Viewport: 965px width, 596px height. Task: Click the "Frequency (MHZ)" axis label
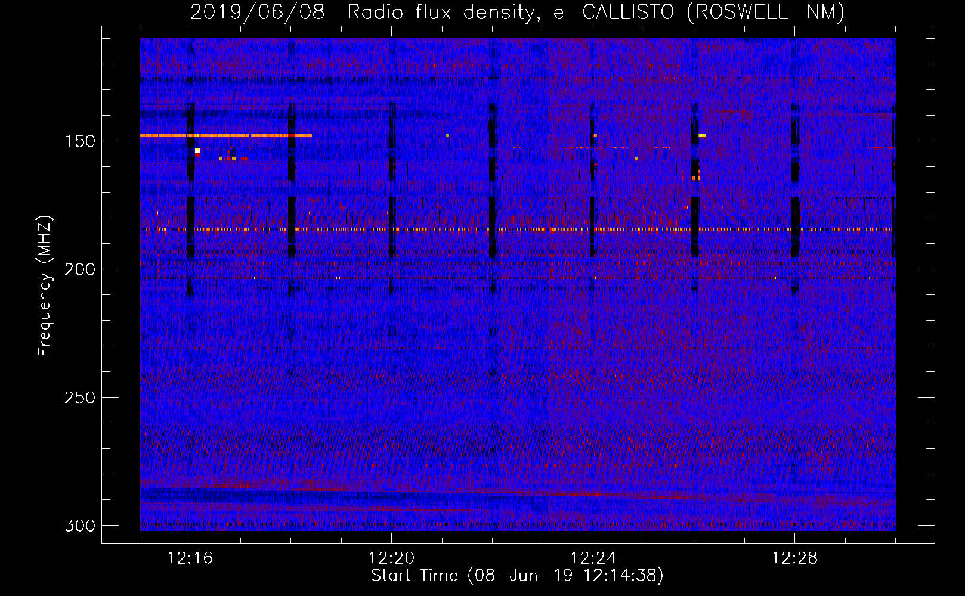tap(45, 285)
